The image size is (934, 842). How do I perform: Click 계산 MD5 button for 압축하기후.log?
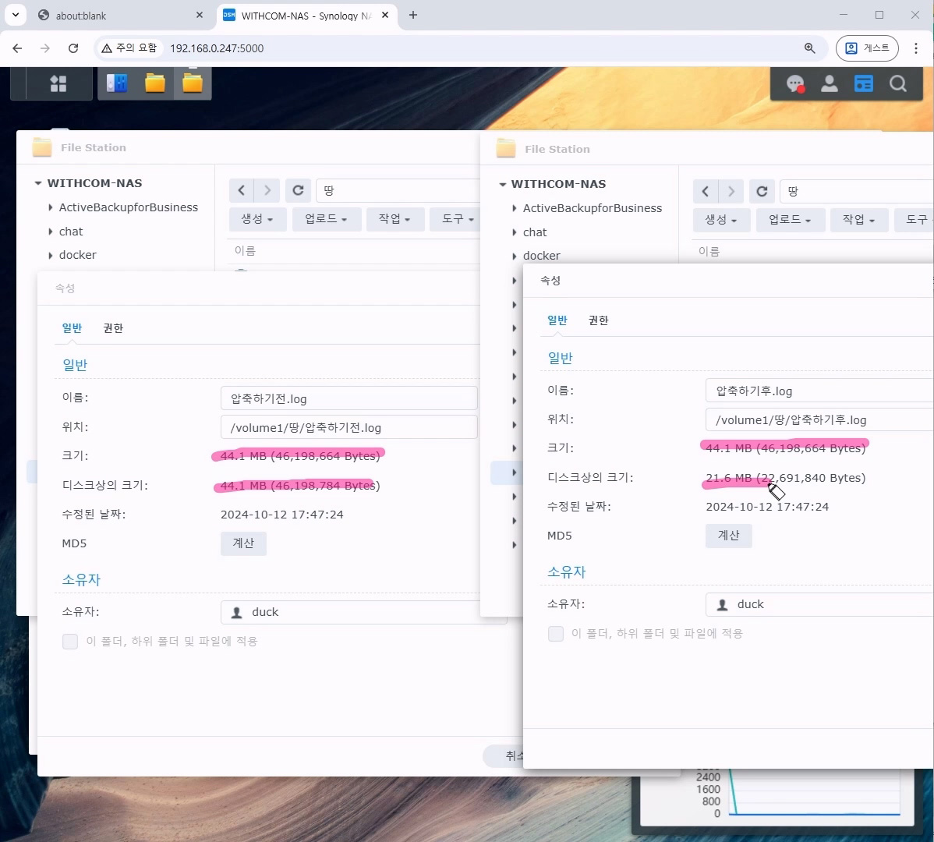728,536
